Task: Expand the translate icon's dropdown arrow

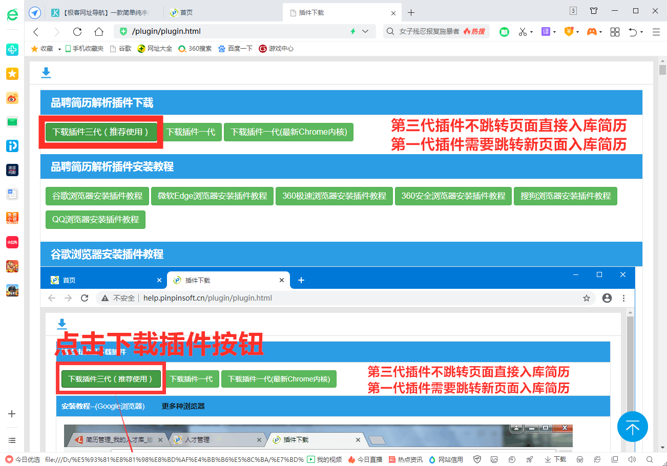Action: (554, 31)
